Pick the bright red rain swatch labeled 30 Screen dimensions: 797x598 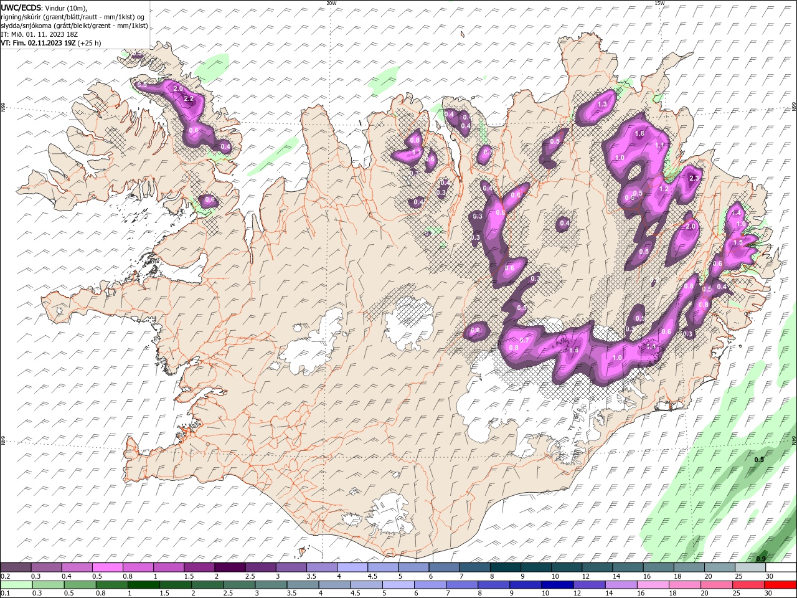tap(780, 585)
